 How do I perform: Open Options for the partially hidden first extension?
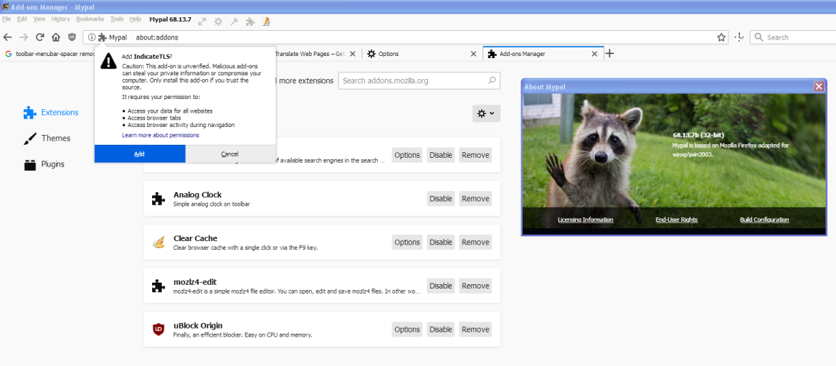(x=407, y=155)
